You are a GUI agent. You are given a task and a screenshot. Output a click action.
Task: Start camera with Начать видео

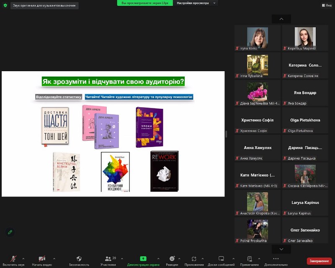click(42, 261)
